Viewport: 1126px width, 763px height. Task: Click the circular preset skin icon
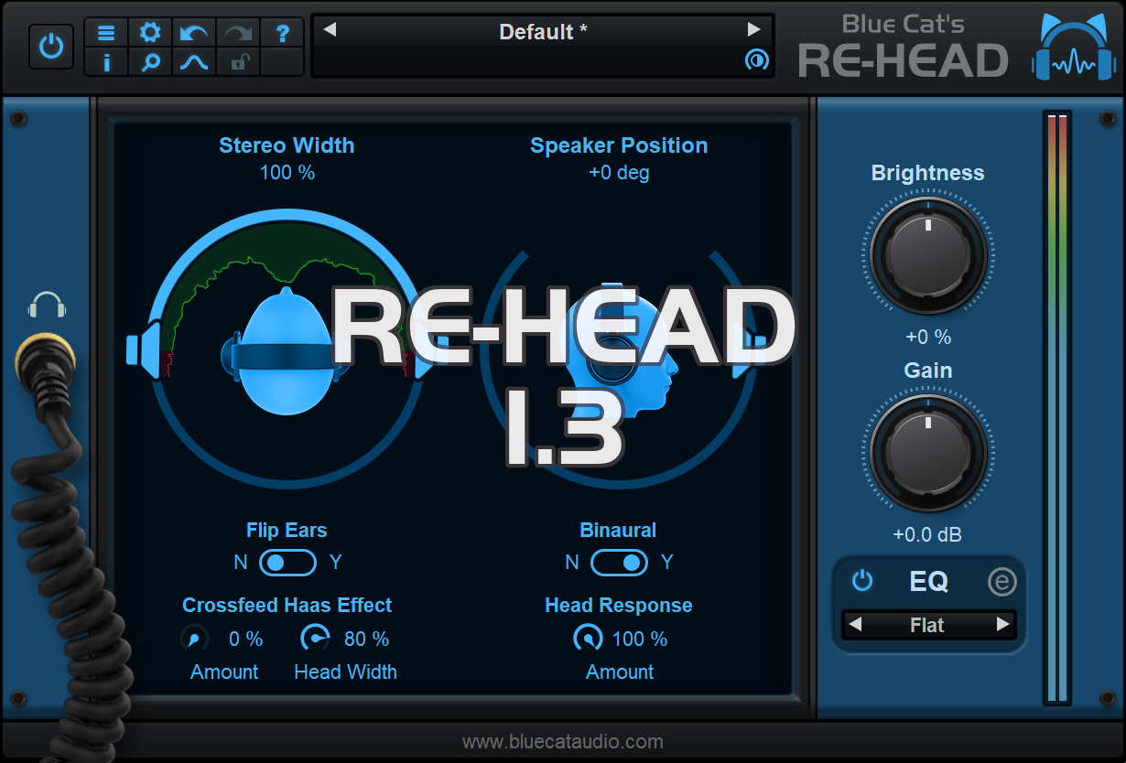(x=756, y=60)
